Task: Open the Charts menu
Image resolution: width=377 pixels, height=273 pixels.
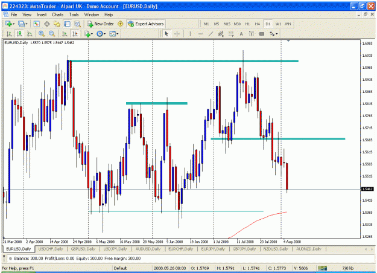Action: pyautogui.click(x=58, y=14)
